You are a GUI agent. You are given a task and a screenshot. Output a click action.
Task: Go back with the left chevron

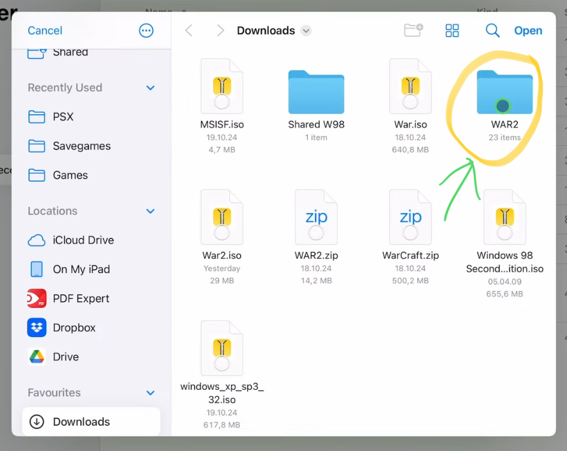189,31
